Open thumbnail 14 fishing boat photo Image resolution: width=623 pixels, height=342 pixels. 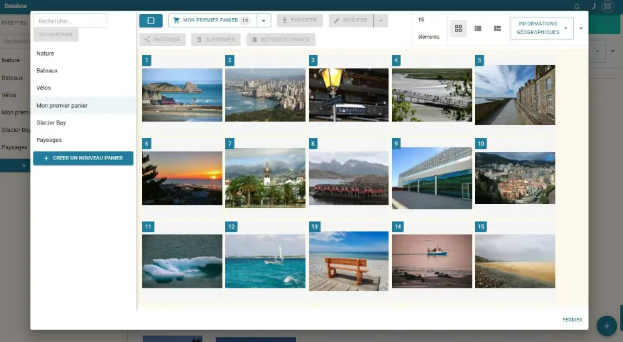point(432,261)
